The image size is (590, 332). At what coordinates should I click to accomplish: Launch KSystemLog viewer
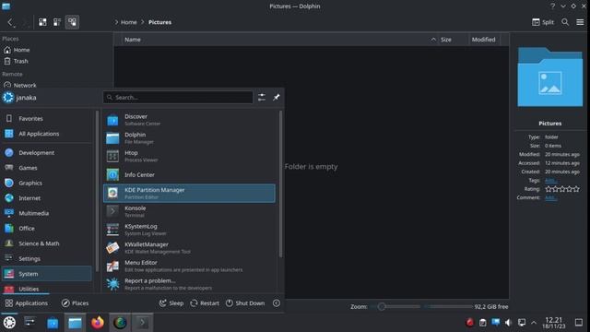[x=189, y=230]
